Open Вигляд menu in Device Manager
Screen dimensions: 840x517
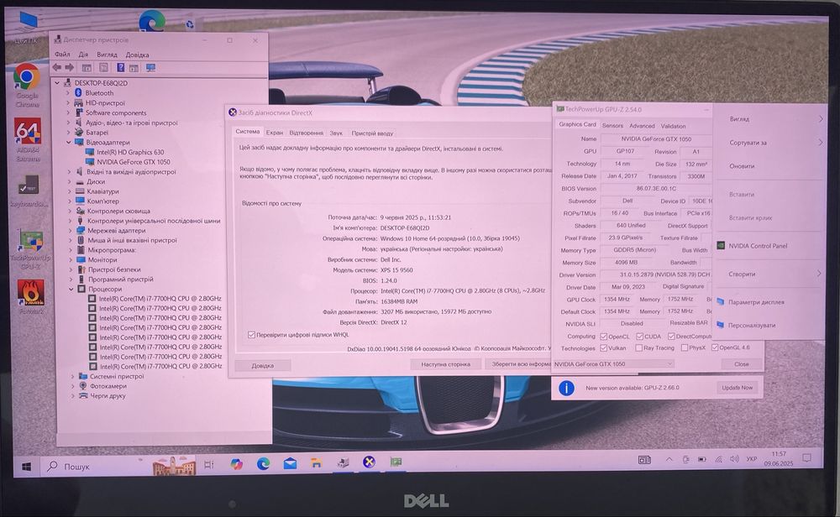coord(108,55)
